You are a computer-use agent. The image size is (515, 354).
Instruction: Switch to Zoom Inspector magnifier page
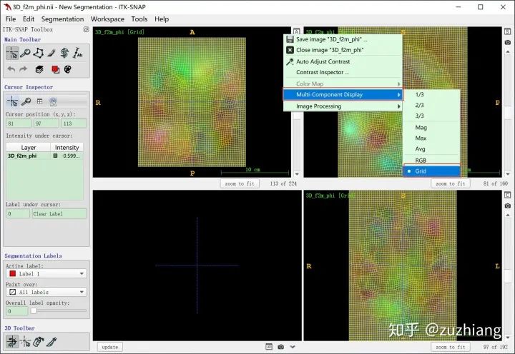[x=26, y=101]
